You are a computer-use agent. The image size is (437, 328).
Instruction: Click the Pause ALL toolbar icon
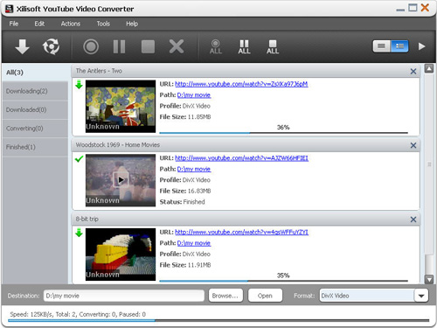[244, 46]
